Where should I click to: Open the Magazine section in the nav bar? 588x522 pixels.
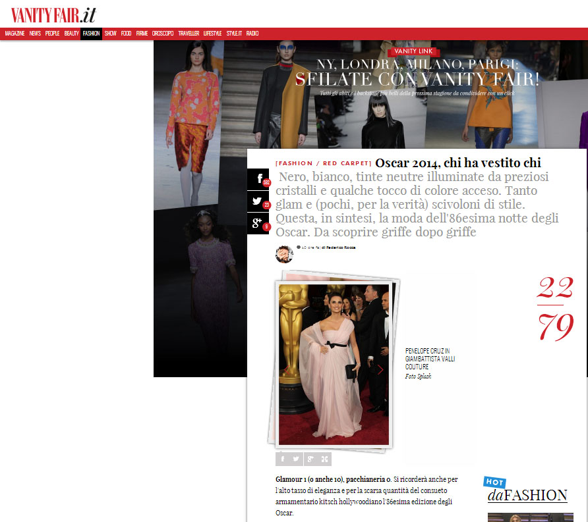(x=15, y=34)
